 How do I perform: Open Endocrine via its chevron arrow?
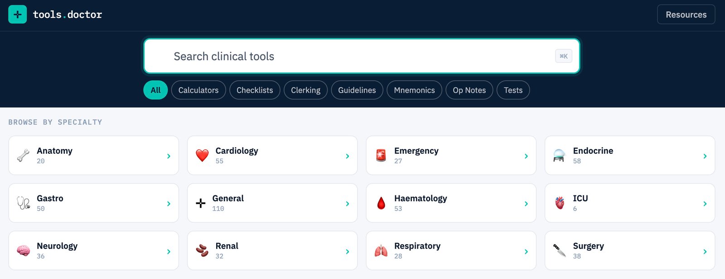pyautogui.click(x=705, y=156)
